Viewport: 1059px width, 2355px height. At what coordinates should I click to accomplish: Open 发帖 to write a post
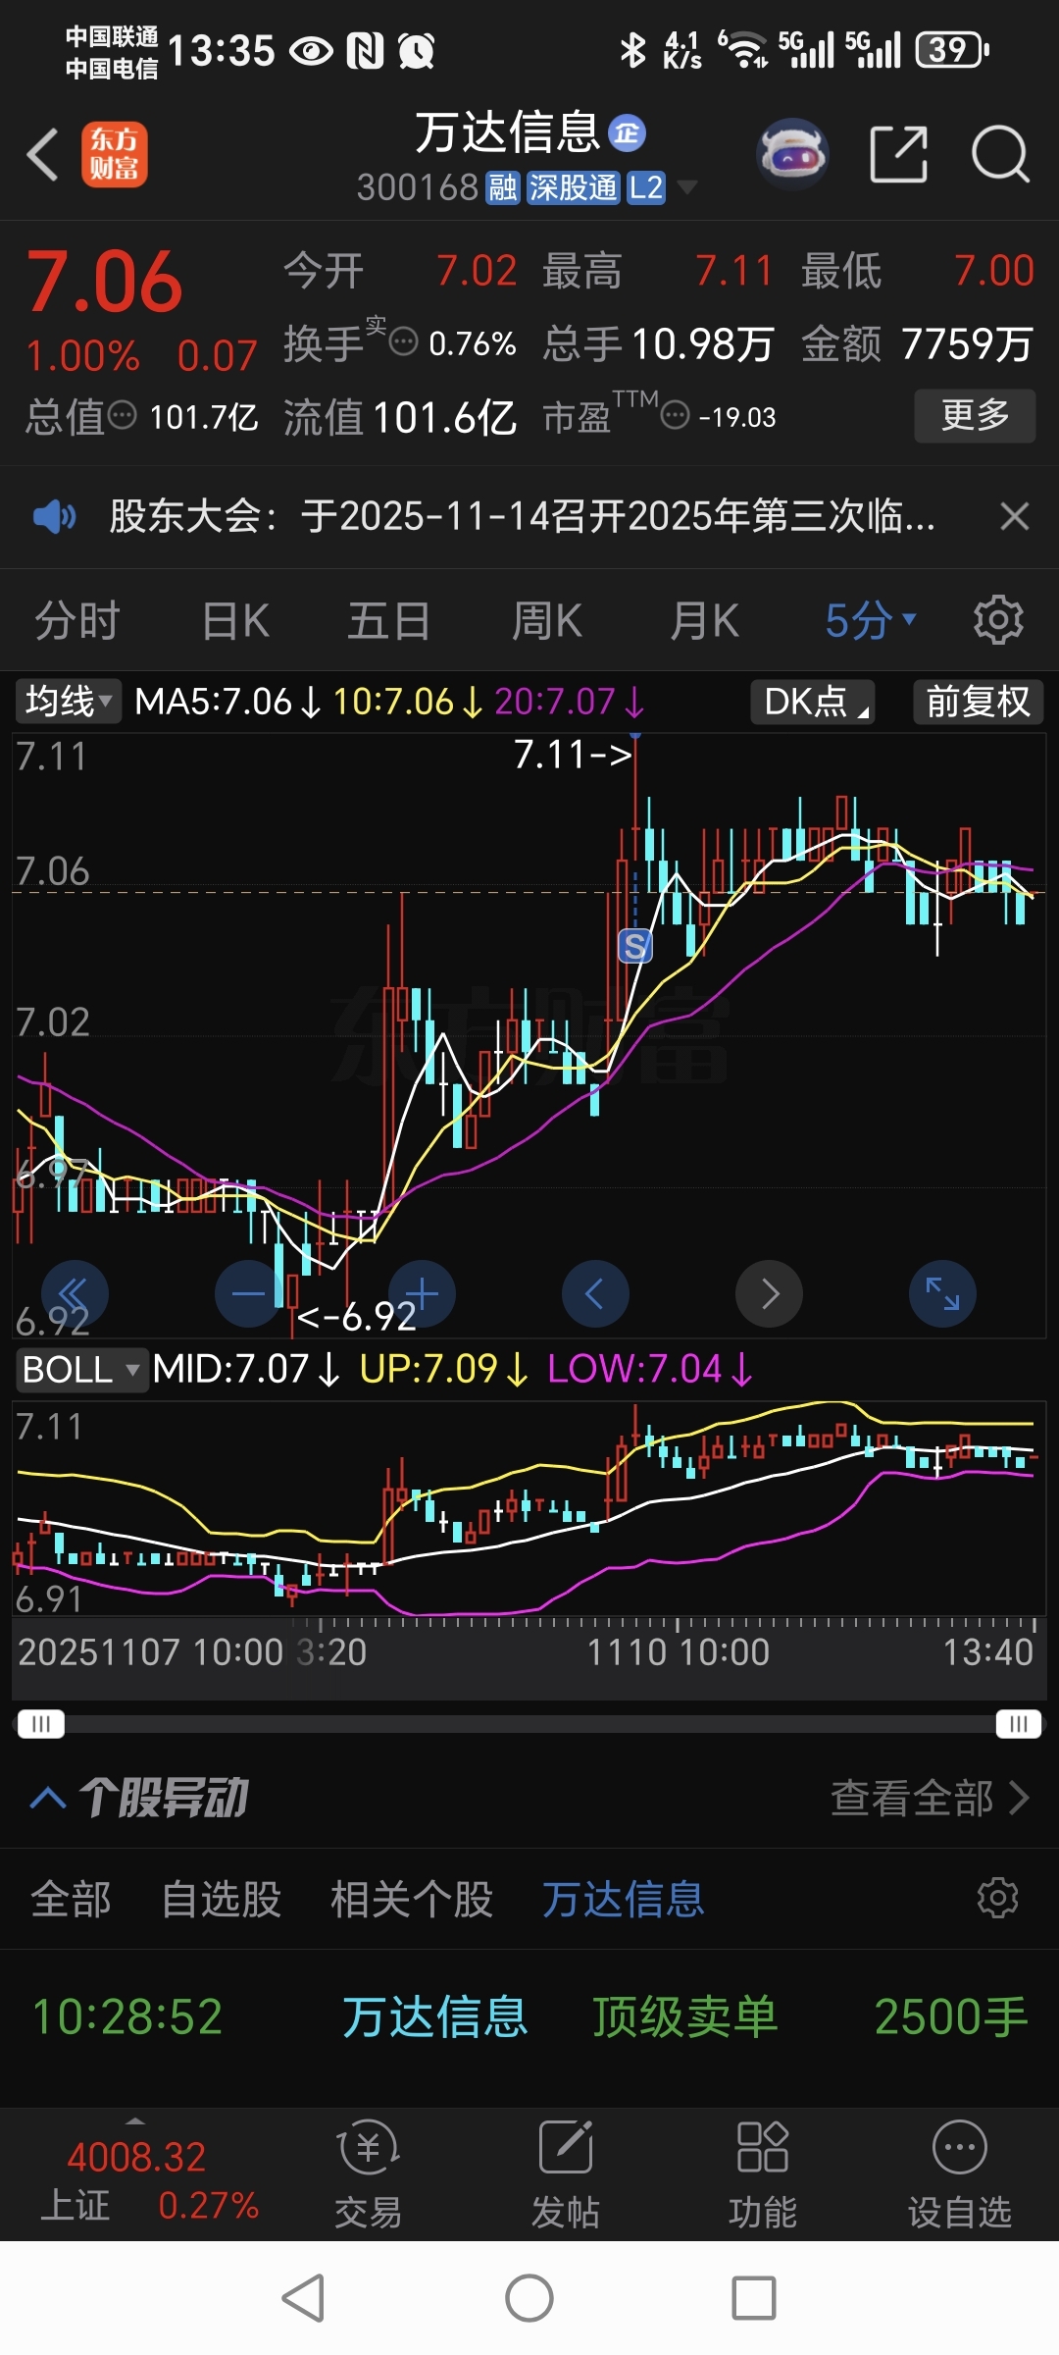click(566, 2172)
